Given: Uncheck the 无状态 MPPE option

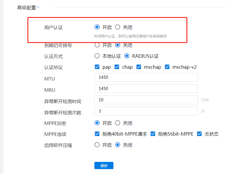Looking at the screenshot, I should pyautogui.click(x=199, y=134).
